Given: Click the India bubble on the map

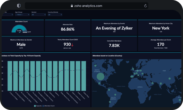Looking at the screenshot, I should pyautogui.click(x=161, y=84).
